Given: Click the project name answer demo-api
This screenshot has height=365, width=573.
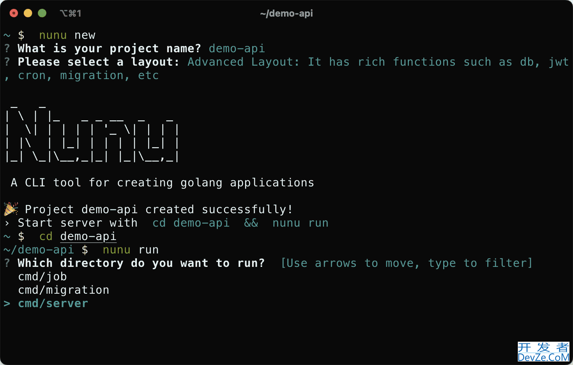Looking at the screenshot, I should click(x=237, y=48).
